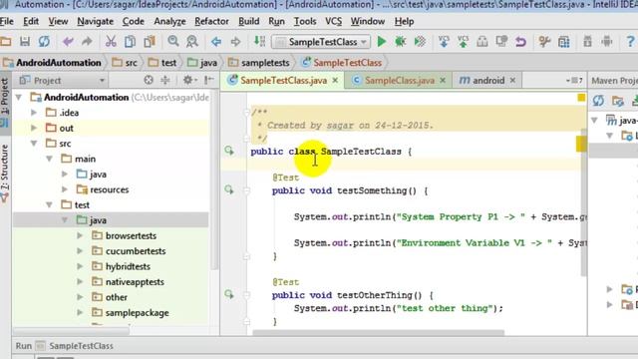Close the SampleClass.java tab
The height and width of the screenshot is (359, 638).
(x=443, y=81)
